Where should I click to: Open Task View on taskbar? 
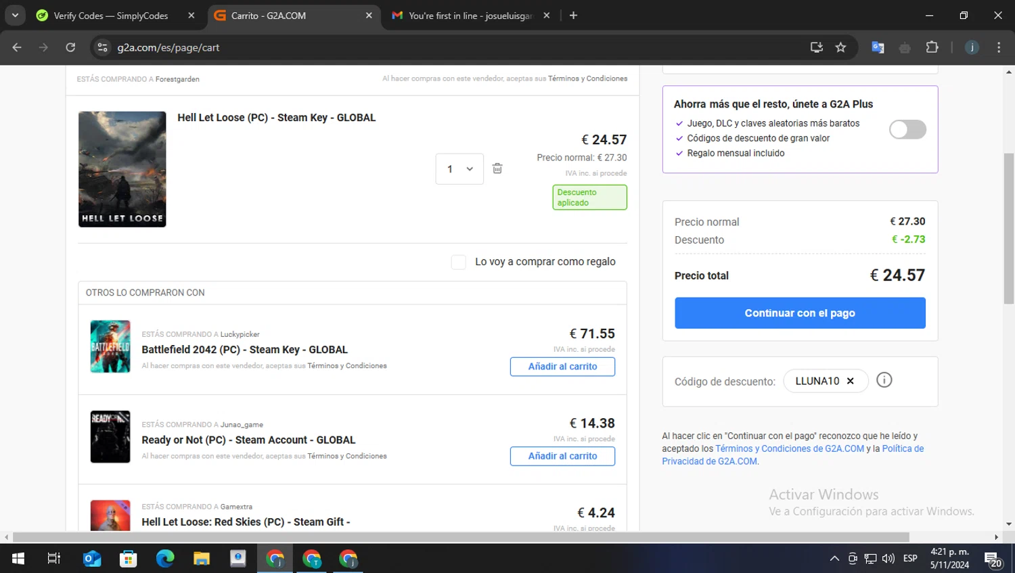[x=54, y=558]
